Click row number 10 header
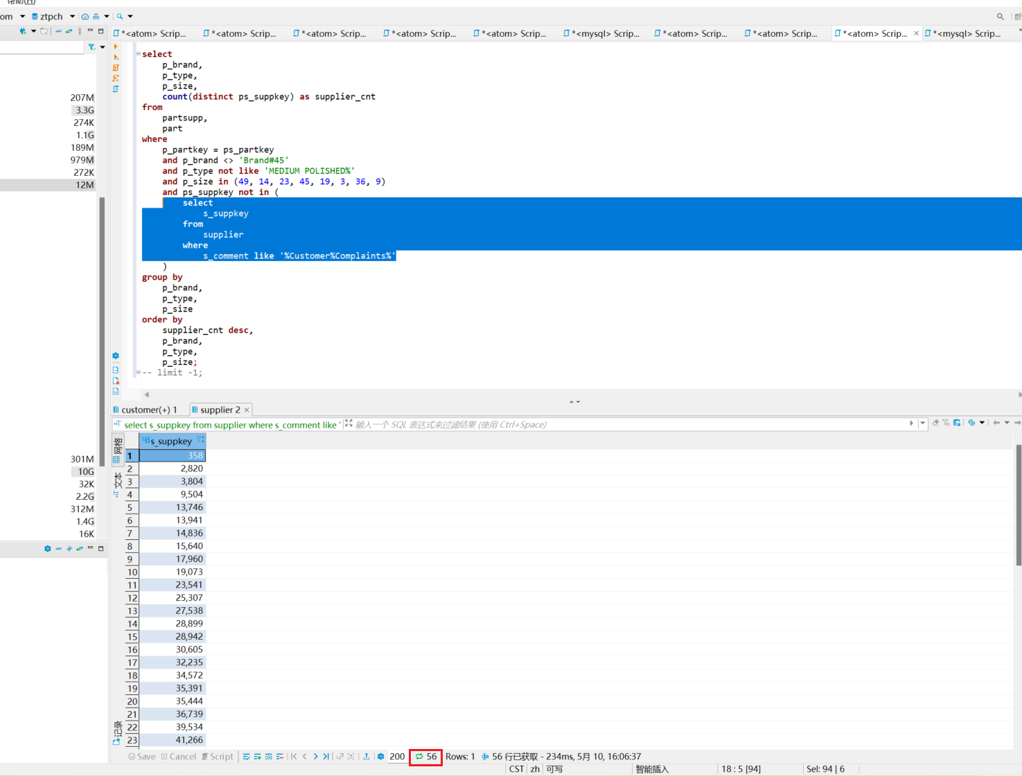Screen dimensions: 1022x776 tap(132, 572)
